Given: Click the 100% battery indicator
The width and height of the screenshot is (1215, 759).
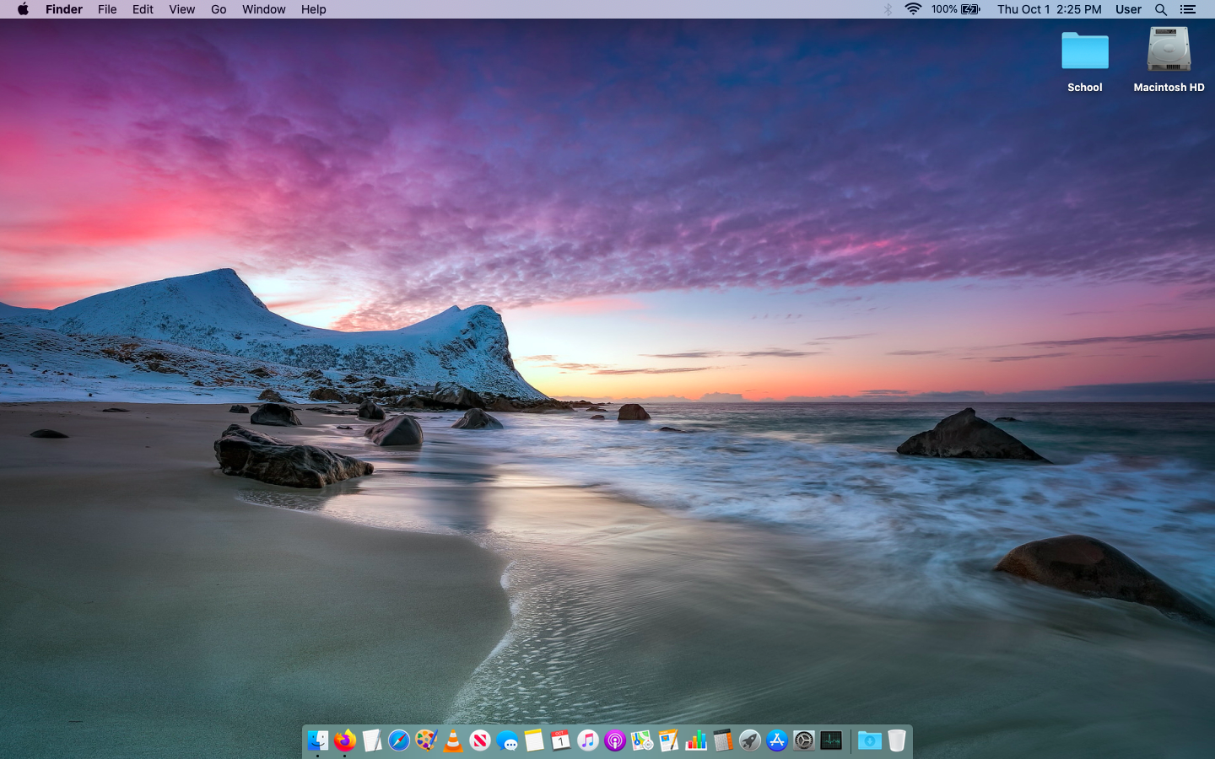Looking at the screenshot, I should (x=956, y=9).
